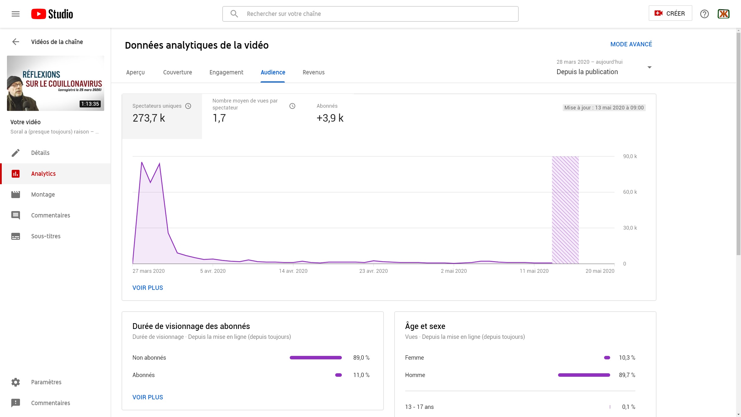Click the Abonnés 11,0 % row

(x=251, y=375)
